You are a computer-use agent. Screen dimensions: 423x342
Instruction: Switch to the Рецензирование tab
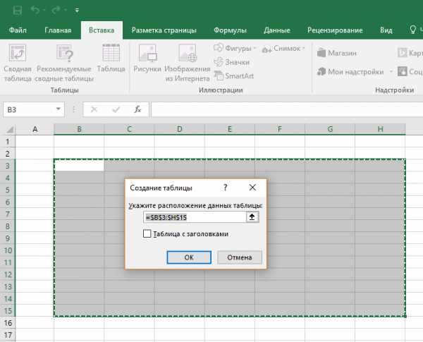pos(335,30)
